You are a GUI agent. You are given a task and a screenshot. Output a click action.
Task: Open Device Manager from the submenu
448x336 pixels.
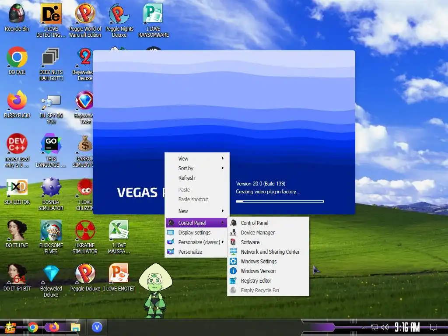click(x=268, y=233)
